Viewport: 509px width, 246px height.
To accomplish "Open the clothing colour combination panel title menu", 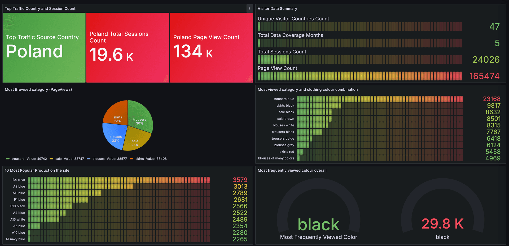I will (308, 89).
